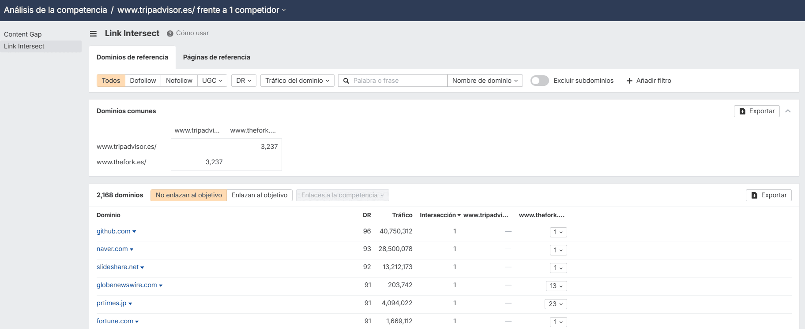Sort by Intersección column header

pyautogui.click(x=440, y=215)
